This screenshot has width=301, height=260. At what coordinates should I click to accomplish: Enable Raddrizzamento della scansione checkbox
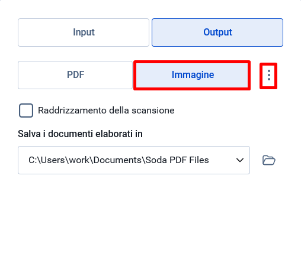(x=26, y=110)
